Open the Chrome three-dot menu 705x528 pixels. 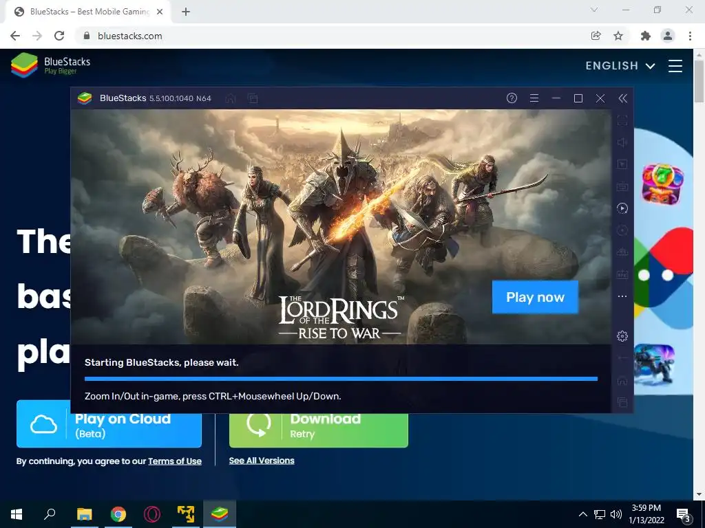[x=690, y=36]
